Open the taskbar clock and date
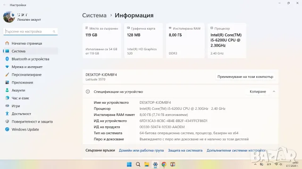 tap(292, 164)
